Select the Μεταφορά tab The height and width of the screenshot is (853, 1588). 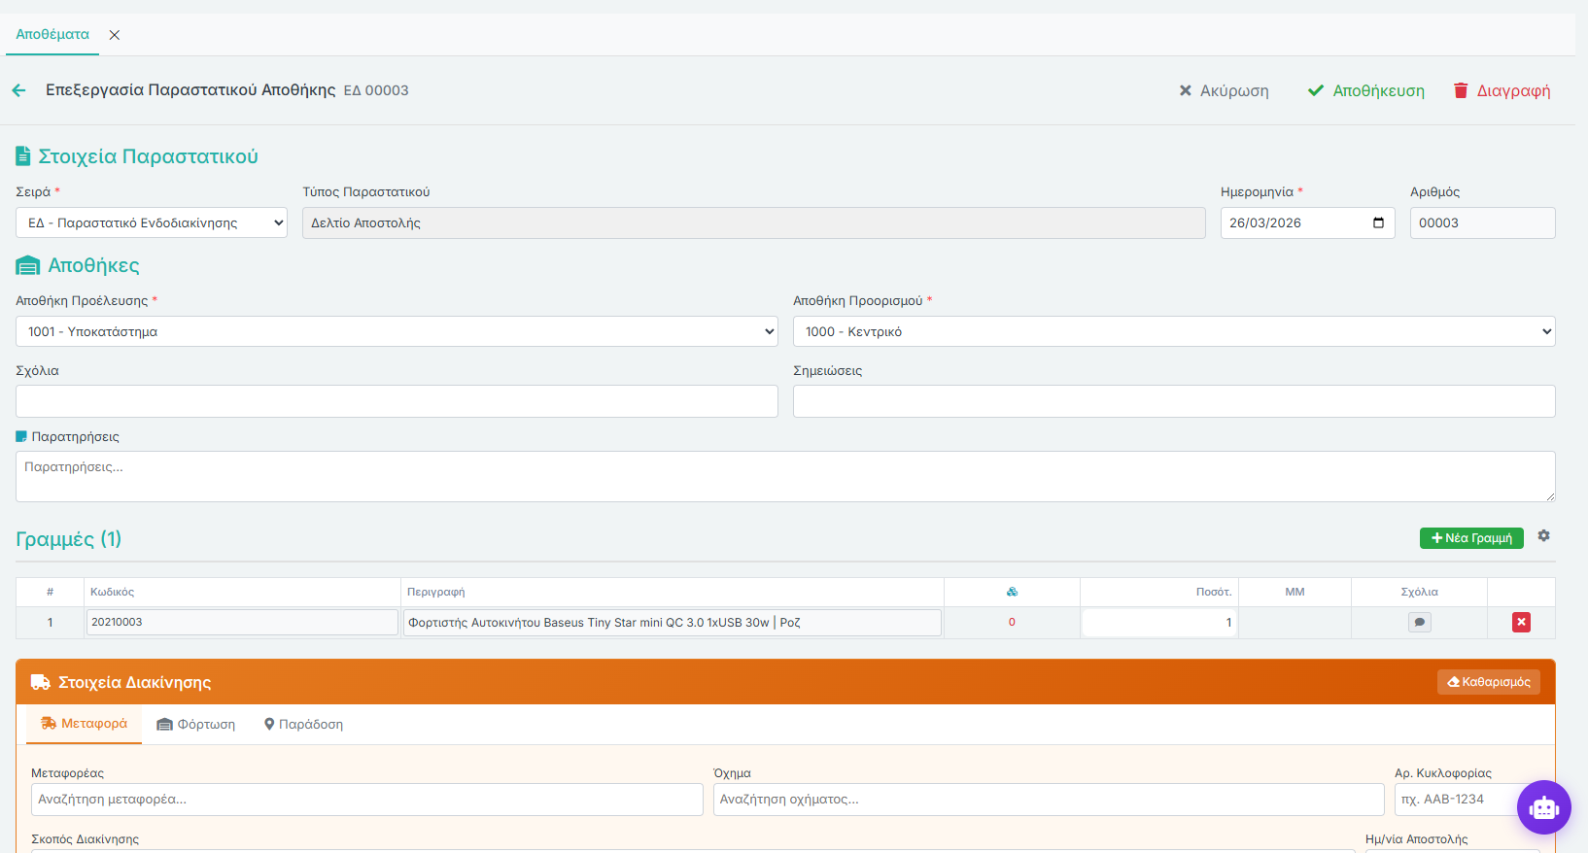pyautogui.click(x=84, y=724)
